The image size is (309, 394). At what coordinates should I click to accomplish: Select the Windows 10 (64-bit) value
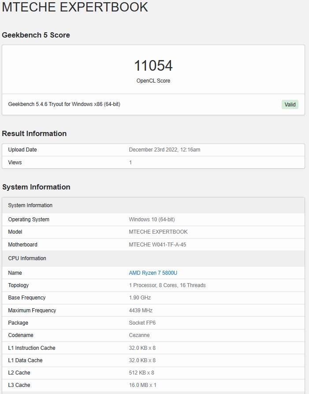152,220
